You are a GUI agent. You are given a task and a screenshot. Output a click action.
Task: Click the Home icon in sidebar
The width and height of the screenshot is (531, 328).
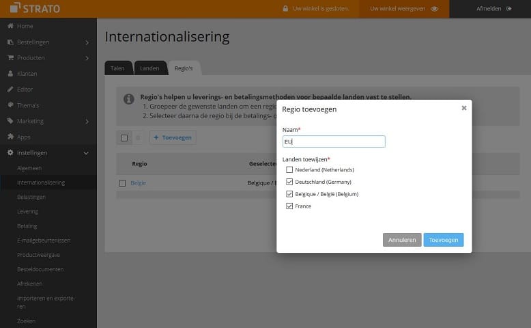coord(10,26)
